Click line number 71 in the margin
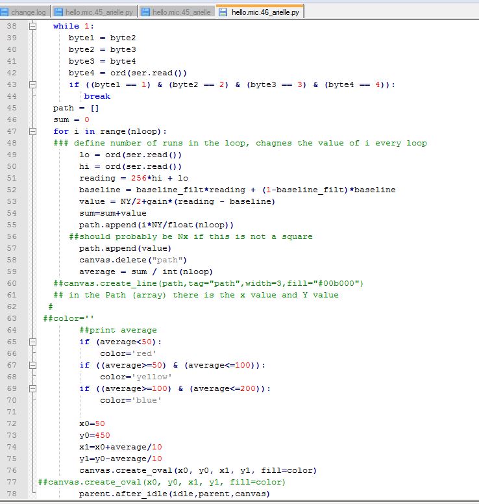The image size is (479, 504). (12, 412)
